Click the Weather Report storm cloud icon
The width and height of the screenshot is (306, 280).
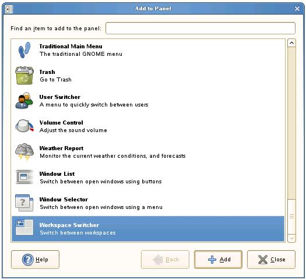pyautogui.click(x=24, y=152)
